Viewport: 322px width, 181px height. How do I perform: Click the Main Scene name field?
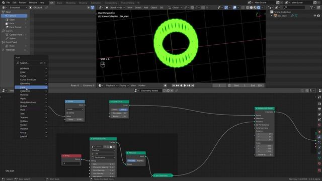click(264, 3)
